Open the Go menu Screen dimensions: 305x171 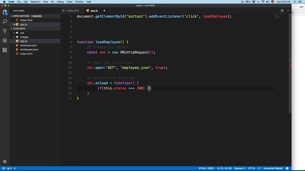[52, 2]
